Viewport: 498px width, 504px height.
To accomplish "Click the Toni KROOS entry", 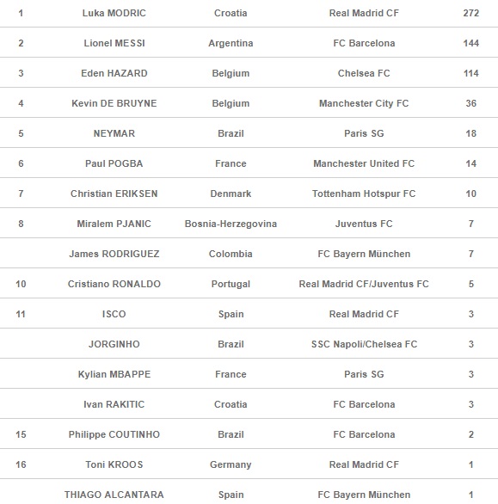I will tap(114, 464).
